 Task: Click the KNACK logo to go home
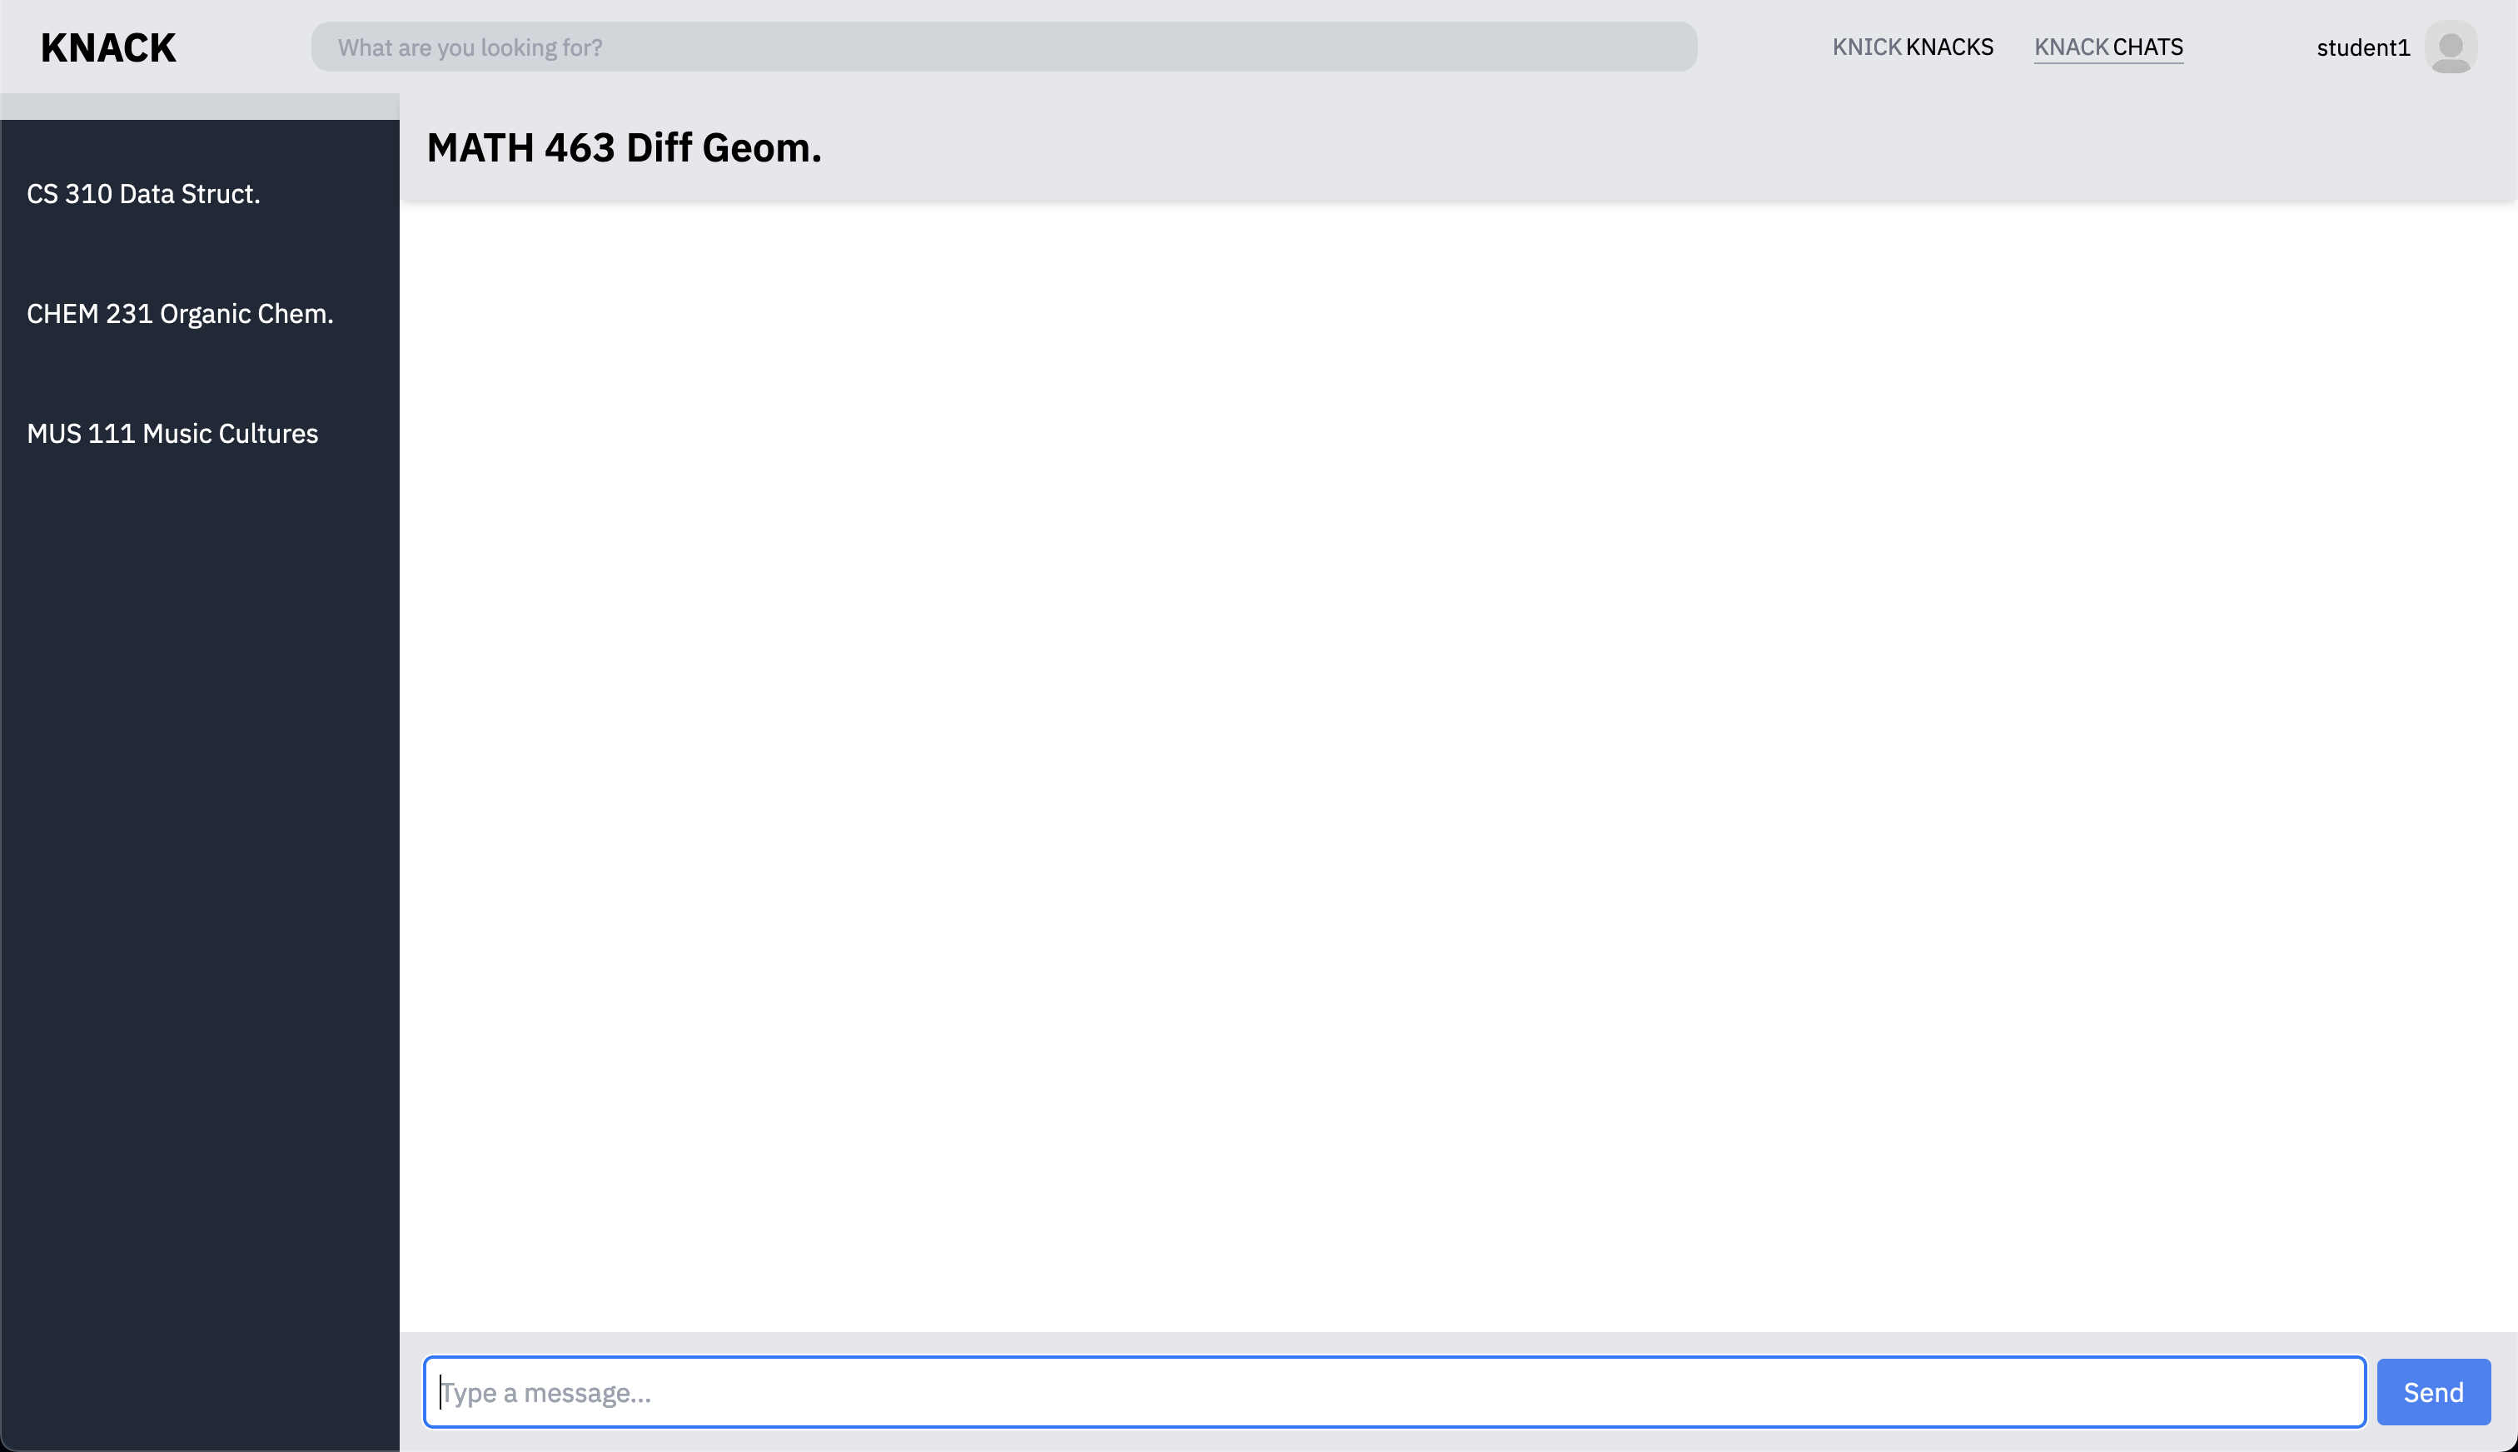tap(107, 47)
